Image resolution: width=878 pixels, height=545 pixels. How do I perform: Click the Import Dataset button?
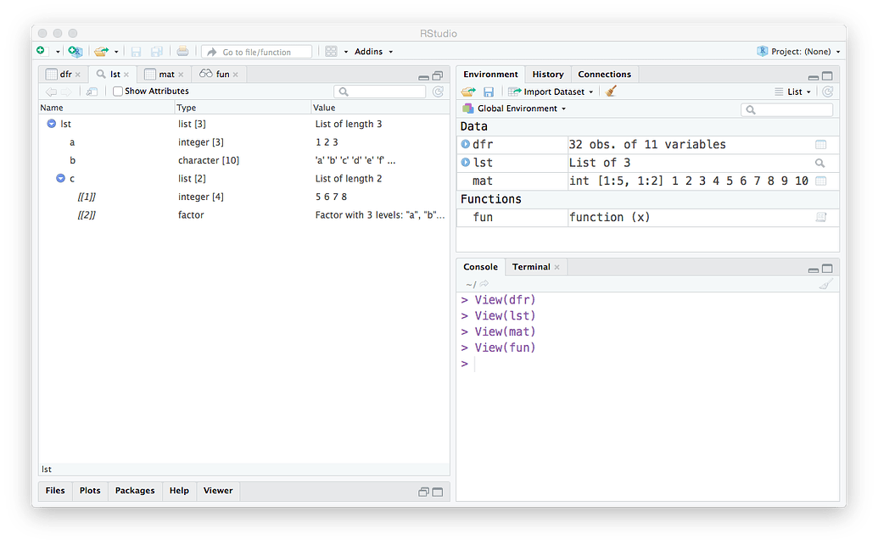click(x=551, y=92)
